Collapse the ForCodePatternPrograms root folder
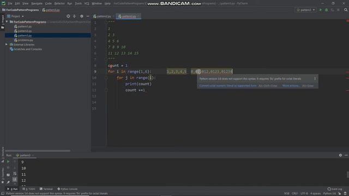The height and width of the screenshot is (196, 349). click(x=7, y=22)
